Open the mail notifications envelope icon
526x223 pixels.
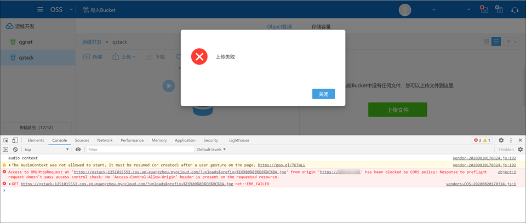coord(484,9)
